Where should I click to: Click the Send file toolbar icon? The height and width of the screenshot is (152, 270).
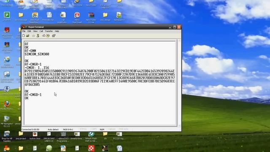tap(44, 35)
